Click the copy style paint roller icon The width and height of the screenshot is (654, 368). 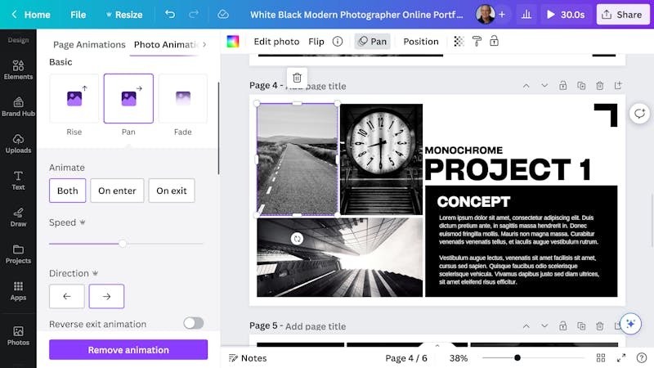tap(477, 42)
